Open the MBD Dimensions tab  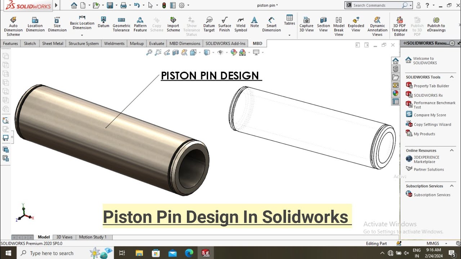coord(185,44)
